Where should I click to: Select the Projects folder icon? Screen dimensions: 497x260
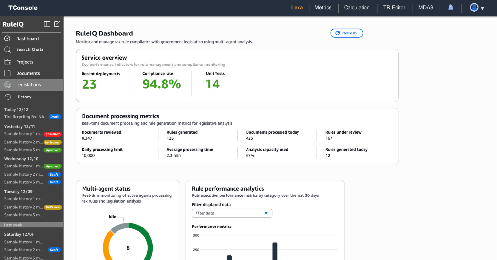coord(7,62)
